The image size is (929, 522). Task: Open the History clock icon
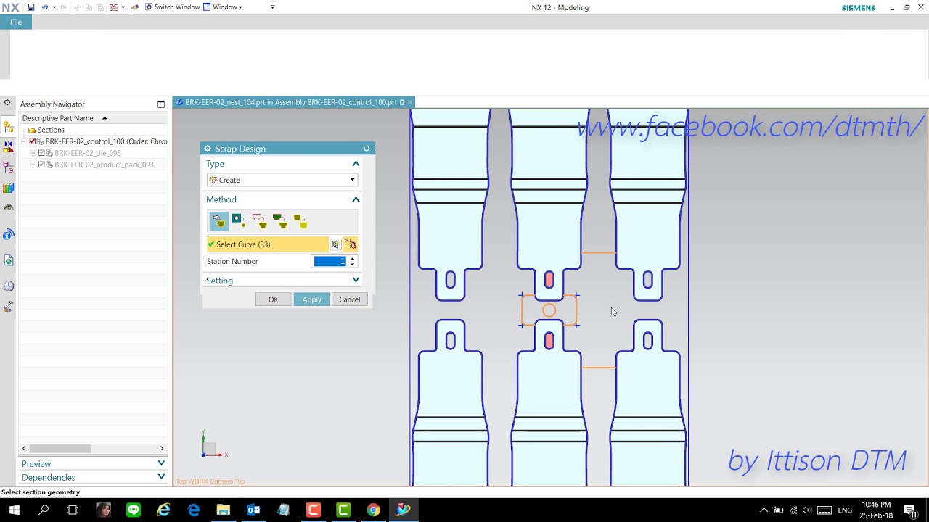tap(8, 286)
